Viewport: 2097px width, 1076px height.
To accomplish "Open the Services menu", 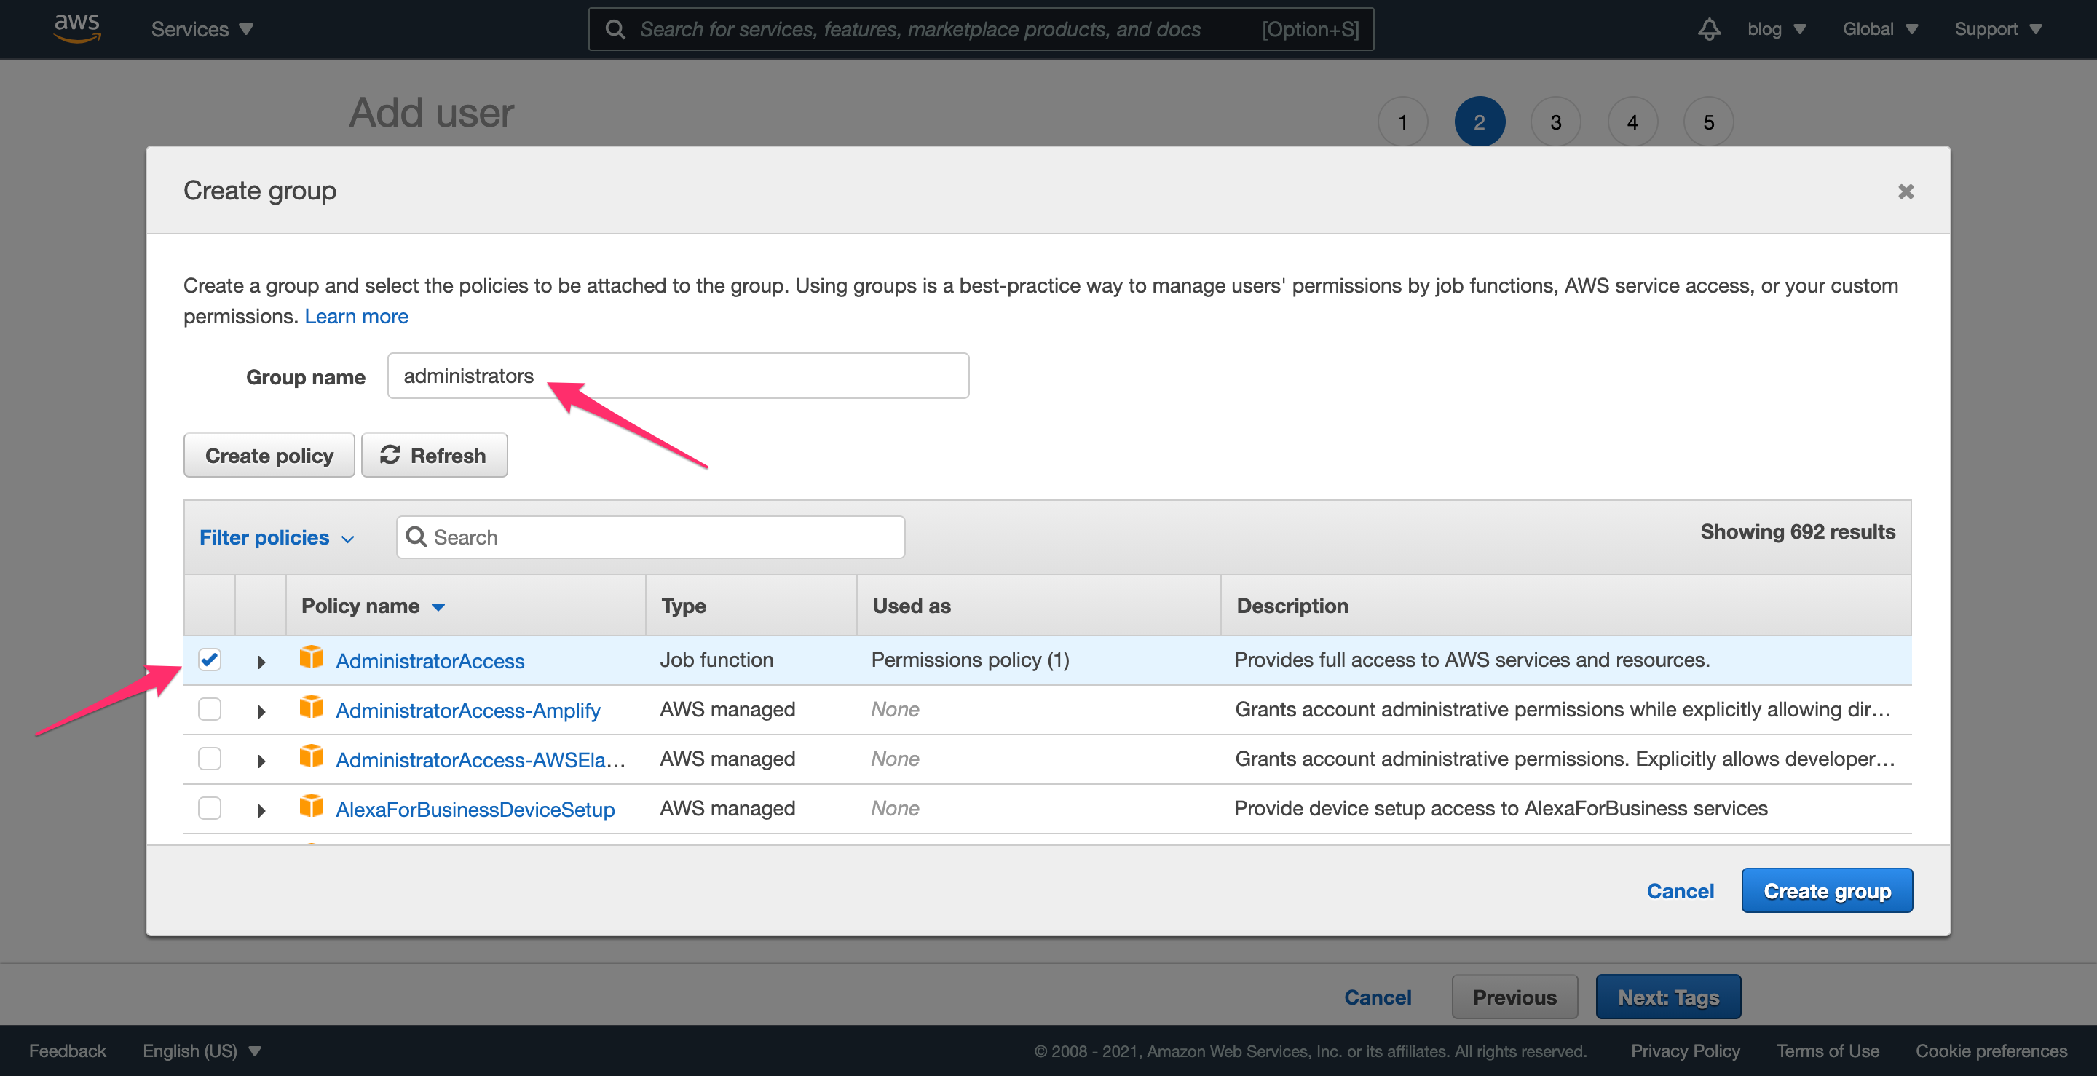I will click(202, 29).
